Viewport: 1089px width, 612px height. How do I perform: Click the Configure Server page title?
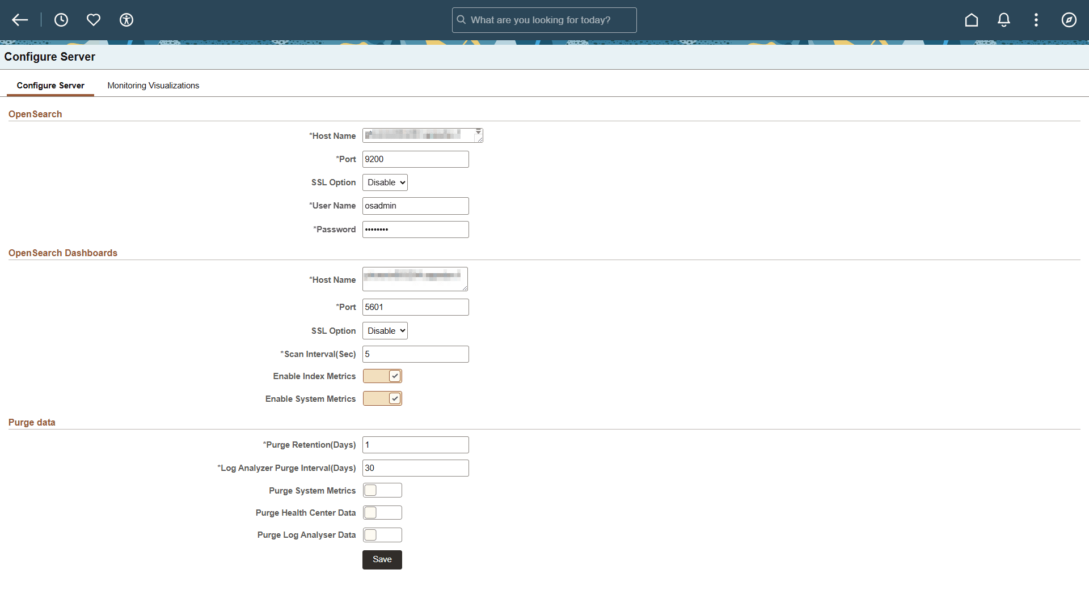point(50,57)
